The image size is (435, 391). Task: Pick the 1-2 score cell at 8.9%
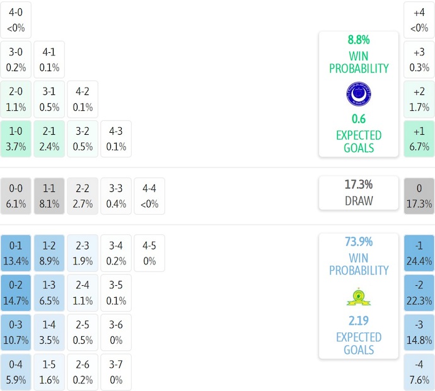pyautogui.click(x=49, y=252)
